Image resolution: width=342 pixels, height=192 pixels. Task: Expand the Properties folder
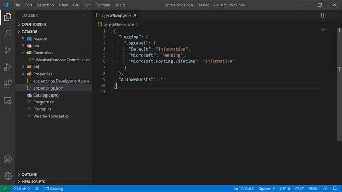tap(53, 74)
